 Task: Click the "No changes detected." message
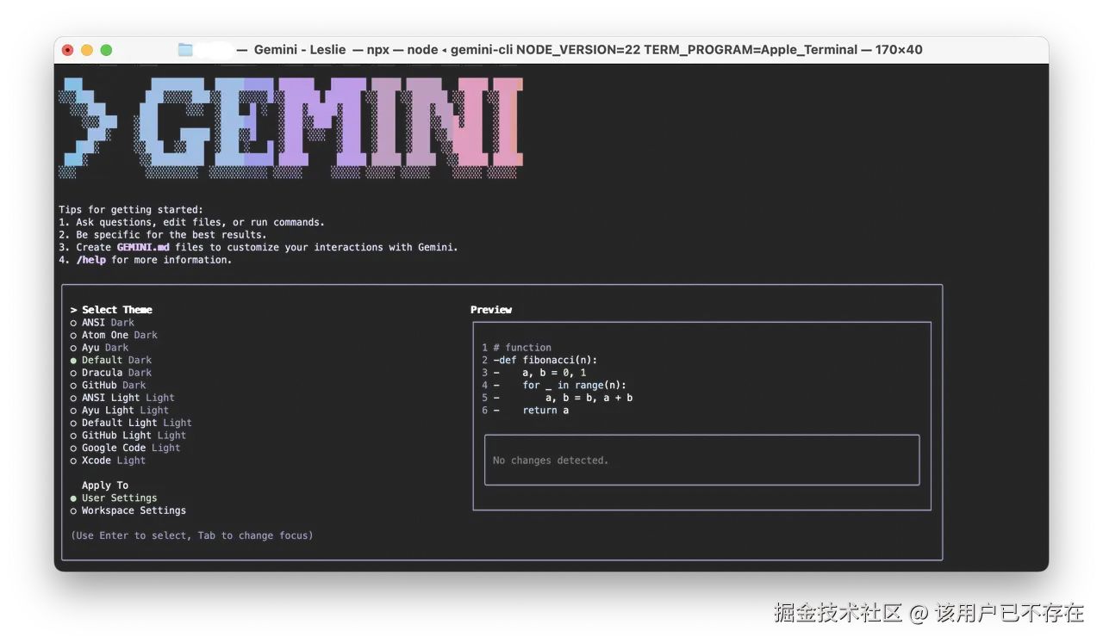(x=551, y=461)
